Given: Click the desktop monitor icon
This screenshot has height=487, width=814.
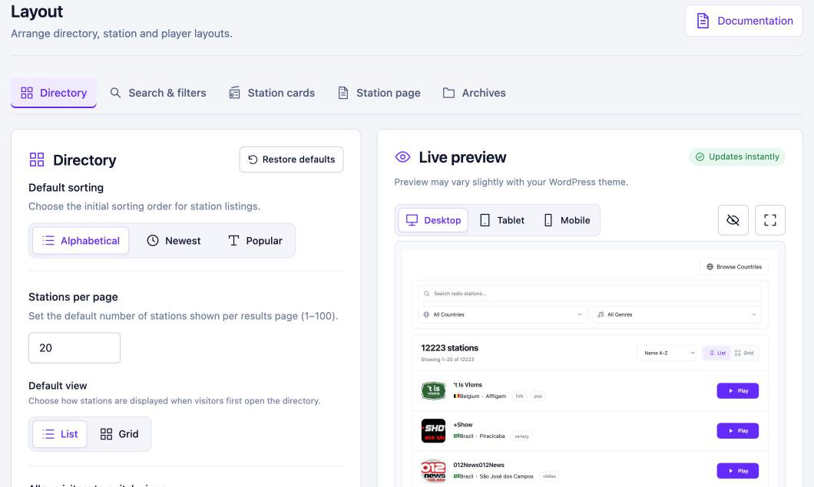Looking at the screenshot, I should [412, 220].
